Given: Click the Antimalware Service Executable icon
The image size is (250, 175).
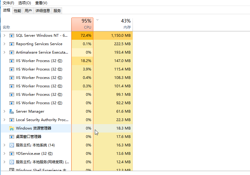Looking at the screenshot, I should [12, 52].
